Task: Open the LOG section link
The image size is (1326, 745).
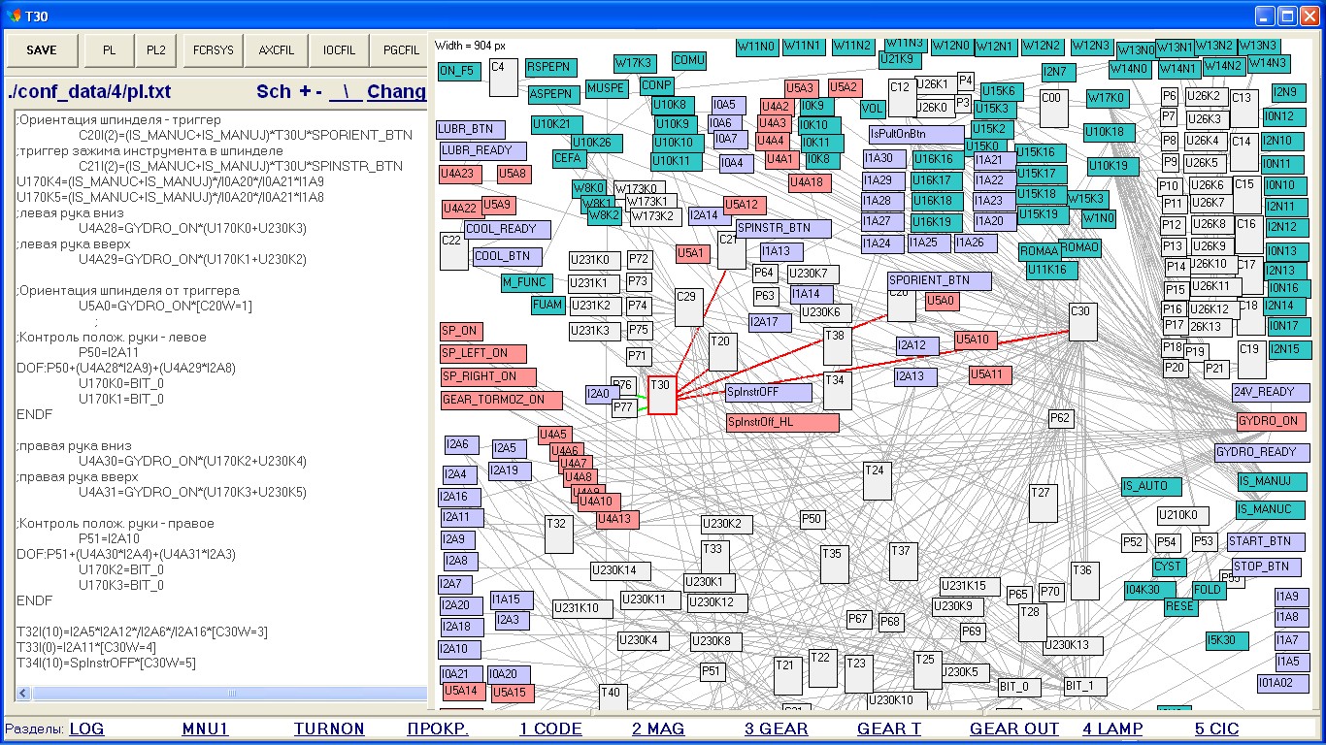Action: coord(86,729)
